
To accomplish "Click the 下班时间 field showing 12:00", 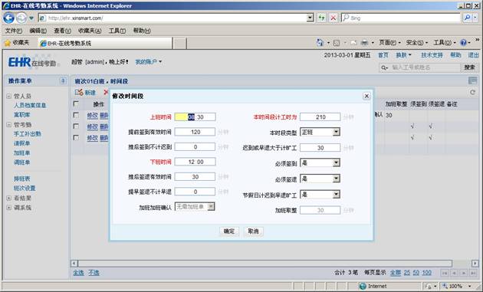I will tap(195, 162).
